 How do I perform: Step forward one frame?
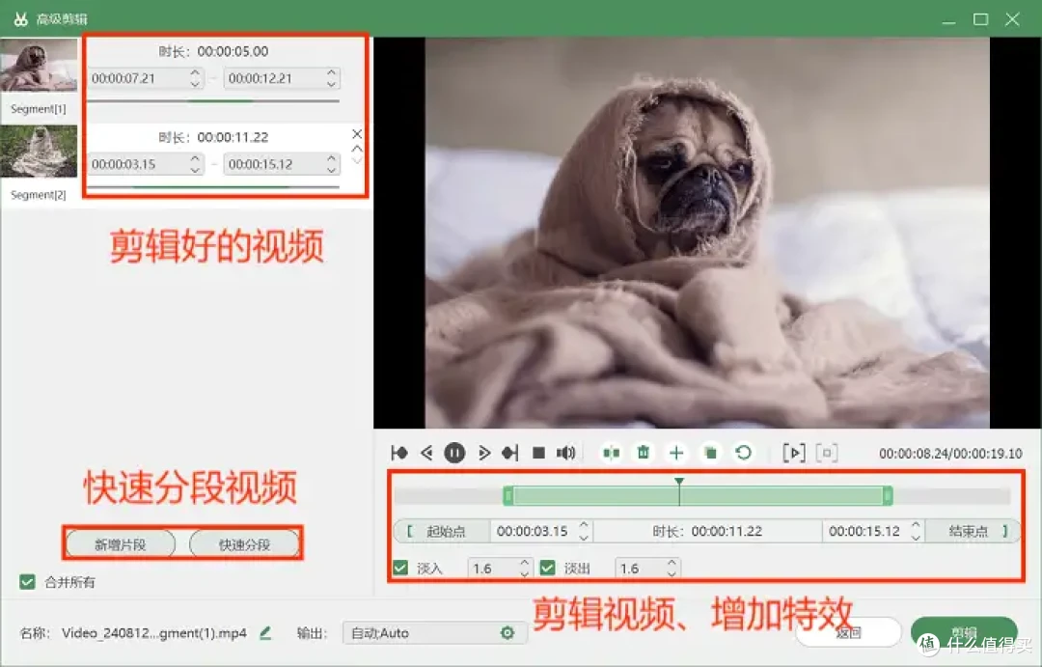click(x=483, y=453)
